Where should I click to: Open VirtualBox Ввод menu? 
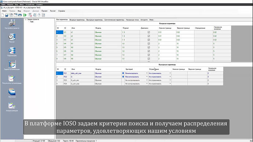tap(22, 5)
